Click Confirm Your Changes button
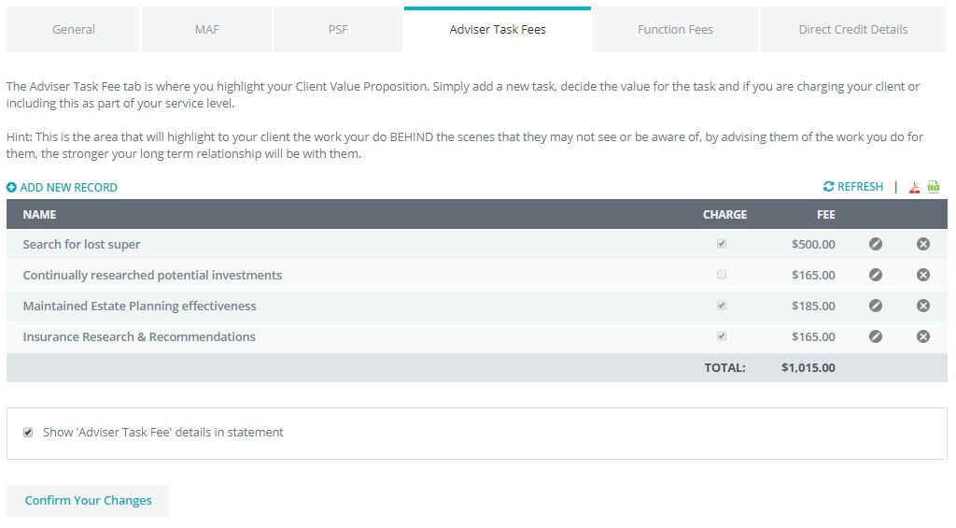This screenshot has height=528, width=956. (89, 501)
